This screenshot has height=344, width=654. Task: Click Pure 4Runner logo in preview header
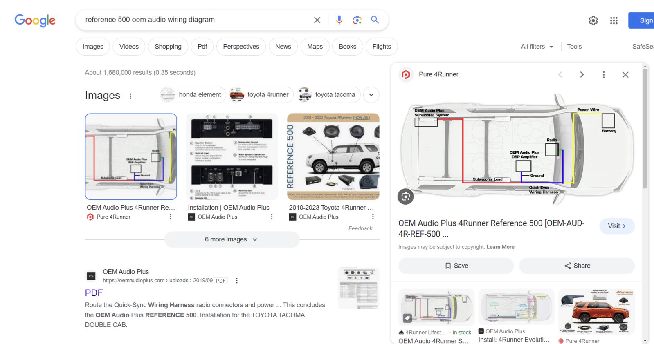(x=406, y=74)
